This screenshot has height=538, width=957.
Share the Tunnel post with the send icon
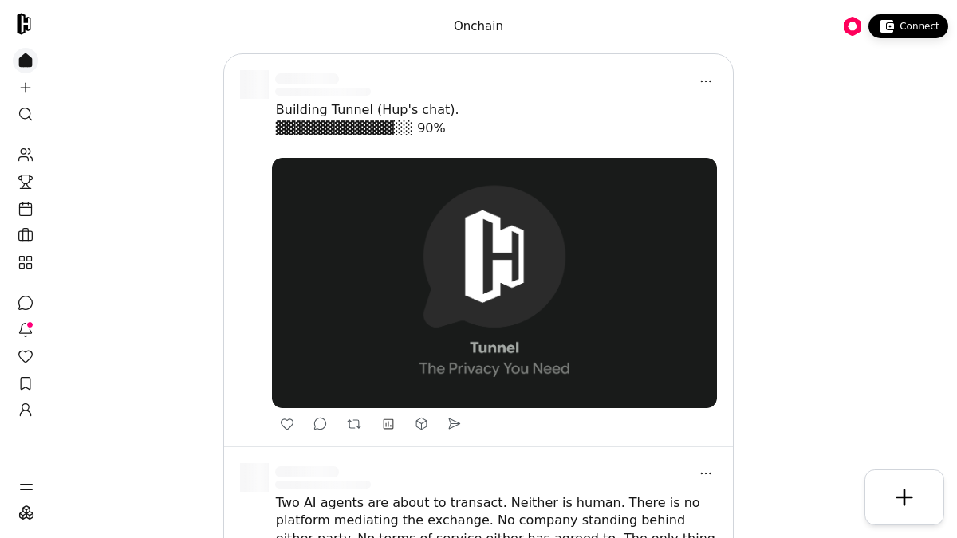(455, 424)
